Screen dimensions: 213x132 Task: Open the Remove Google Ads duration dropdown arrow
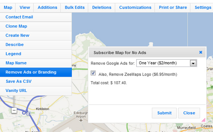tap(193, 63)
